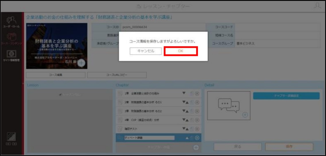Toggle the checked item in Lesson panel

[70, 95]
